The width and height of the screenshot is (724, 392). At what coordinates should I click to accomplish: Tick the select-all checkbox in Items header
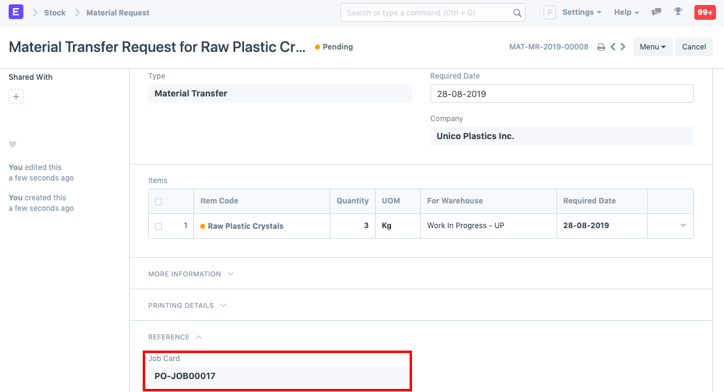(x=159, y=202)
